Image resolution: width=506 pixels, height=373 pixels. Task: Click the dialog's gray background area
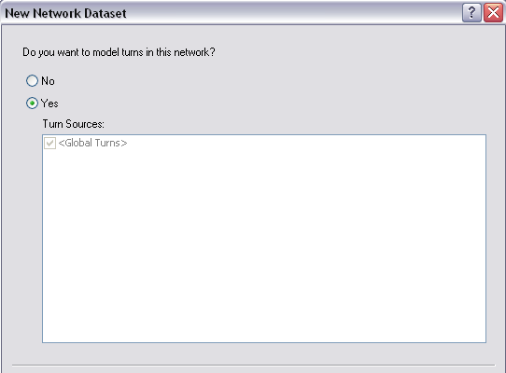[x=323, y=80]
